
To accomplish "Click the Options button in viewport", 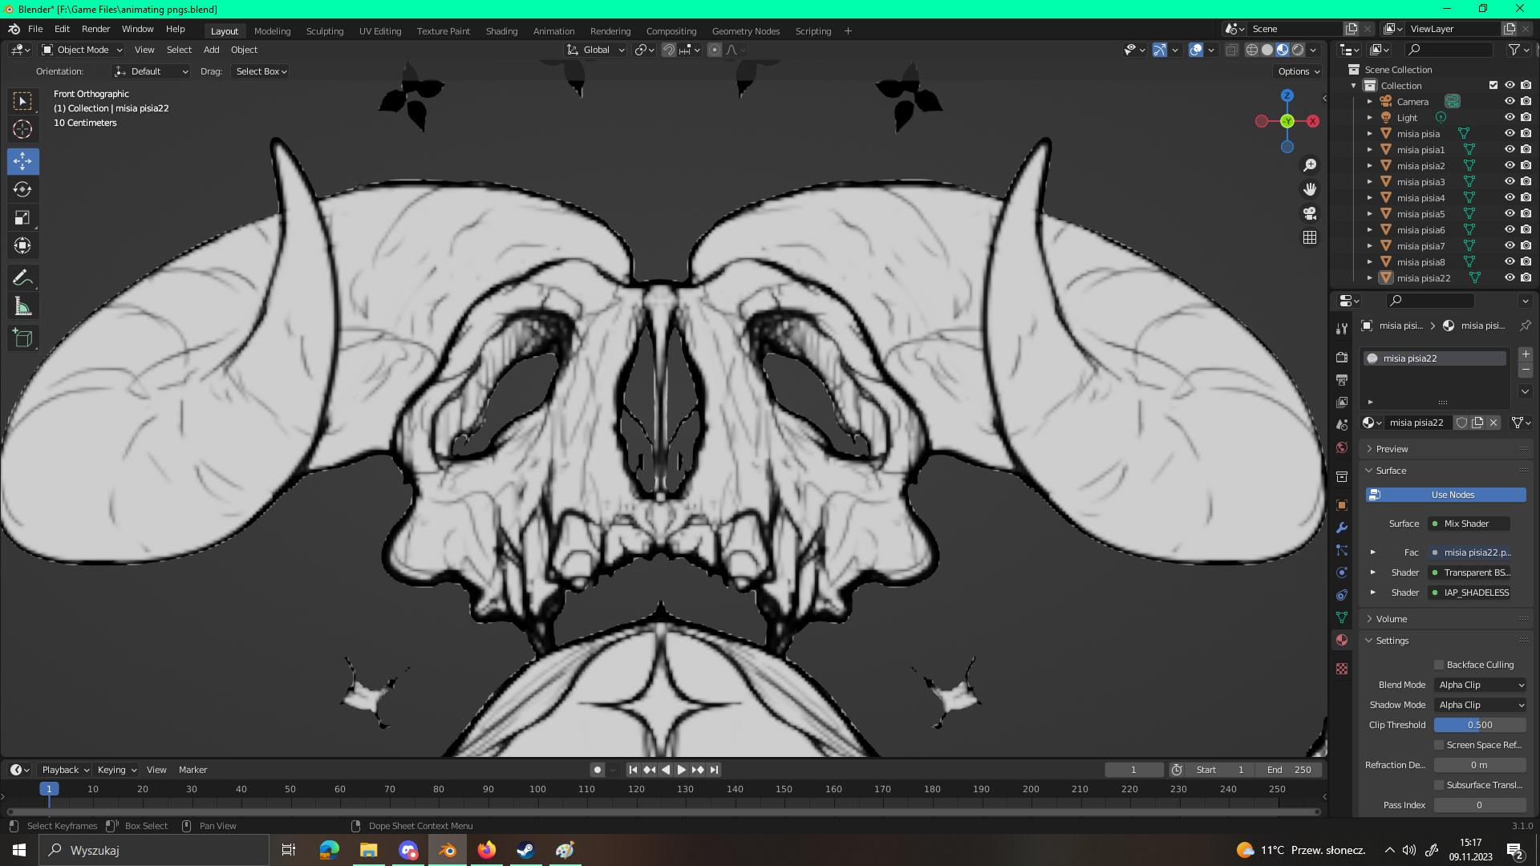I will [x=1299, y=71].
